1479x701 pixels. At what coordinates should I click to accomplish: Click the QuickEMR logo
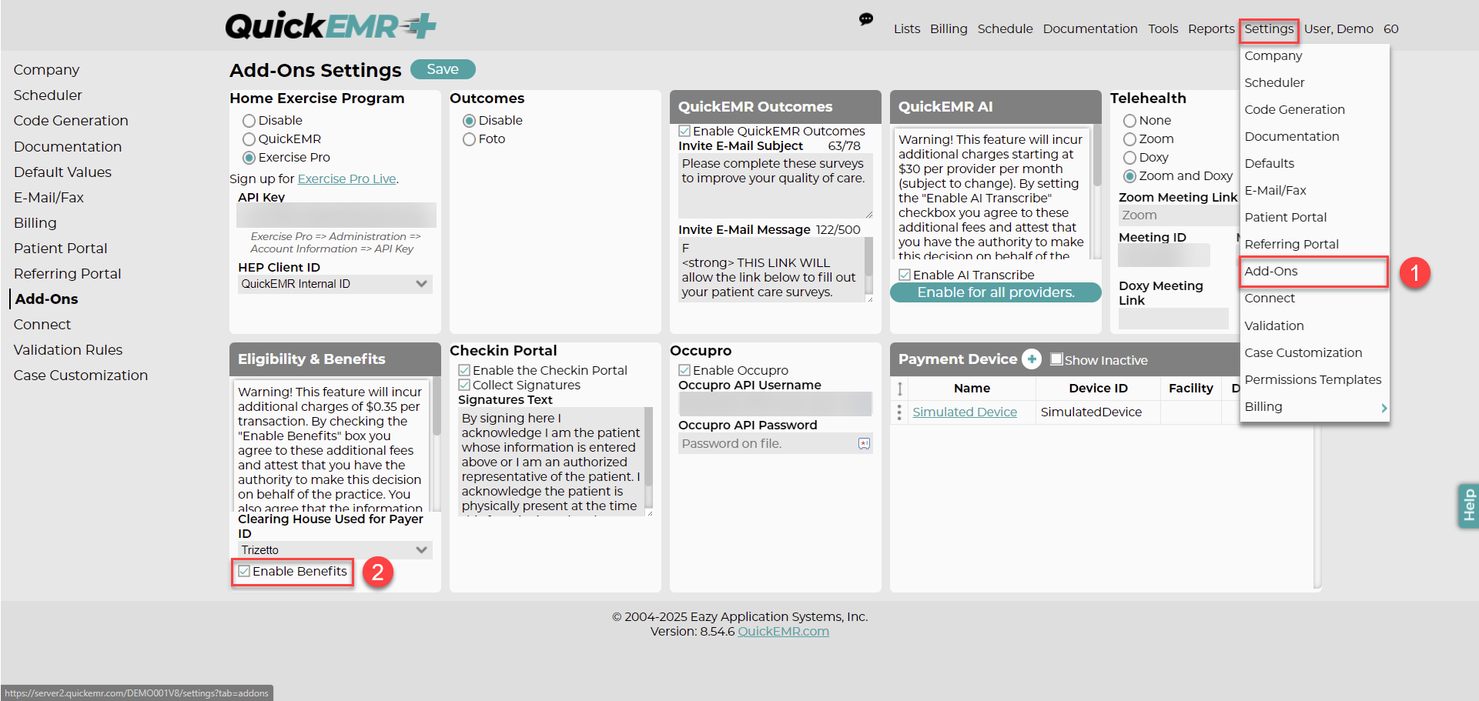click(330, 26)
